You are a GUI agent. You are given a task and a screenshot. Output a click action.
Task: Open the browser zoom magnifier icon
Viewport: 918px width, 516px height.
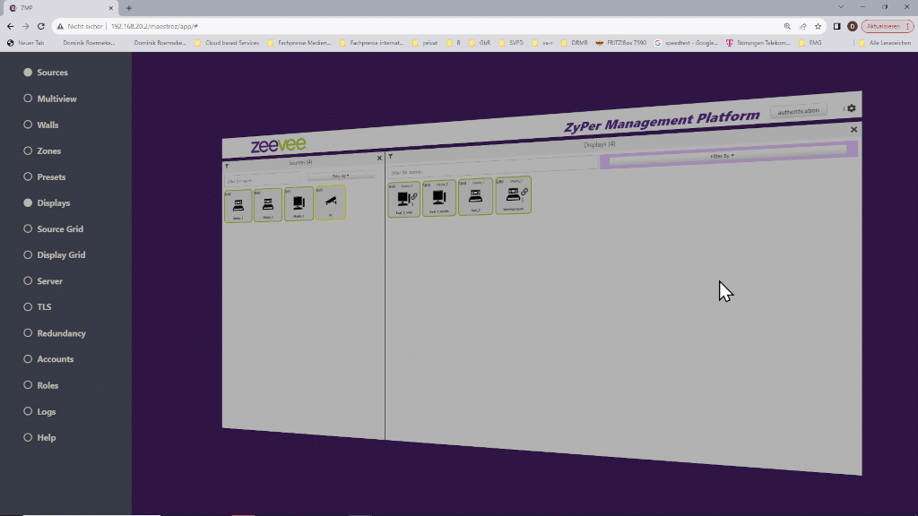(787, 26)
